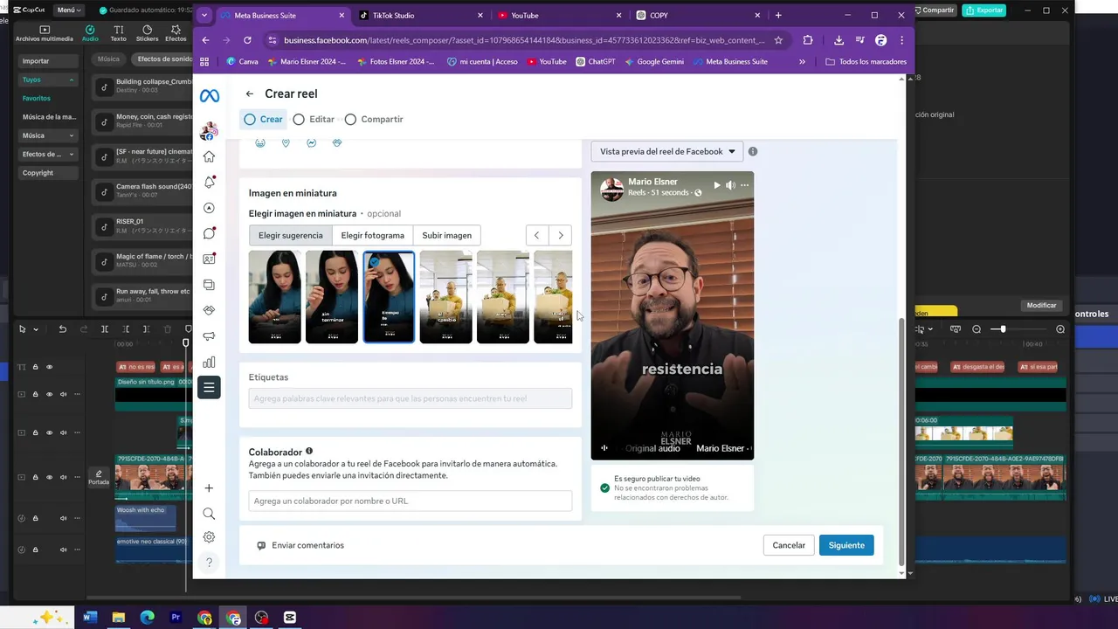Click the Siguiente button
This screenshot has width=1118, height=629.
(x=846, y=545)
